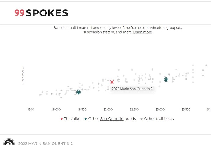This screenshot has width=211, height=145.
Task: Select the red "This bike" chart point
Action: pyautogui.click(x=112, y=82)
